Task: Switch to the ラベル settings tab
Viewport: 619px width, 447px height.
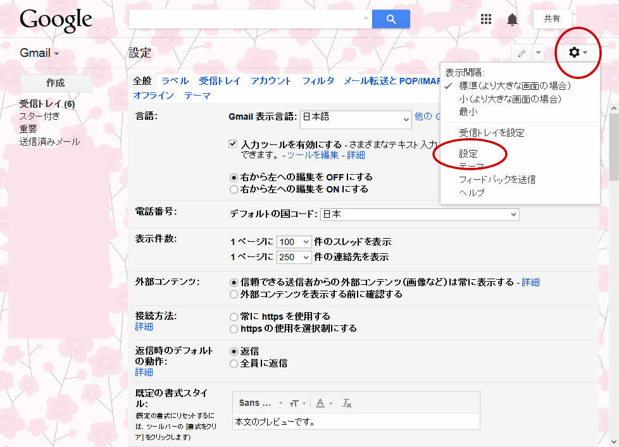Action: click(x=175, y=81)
